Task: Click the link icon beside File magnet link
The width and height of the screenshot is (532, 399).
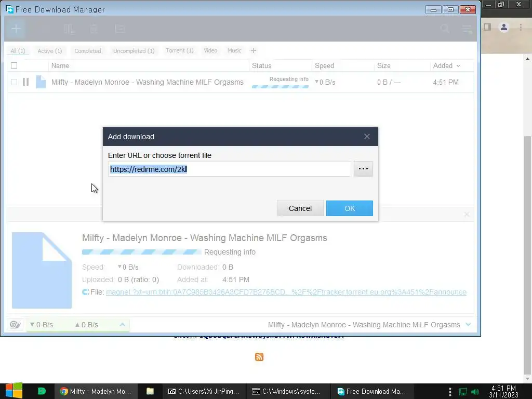Action: (x=86, y=292)
